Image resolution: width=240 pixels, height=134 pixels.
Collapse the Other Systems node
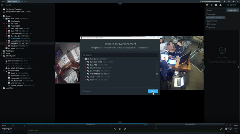pyautogui.click(x=1, y=56)
